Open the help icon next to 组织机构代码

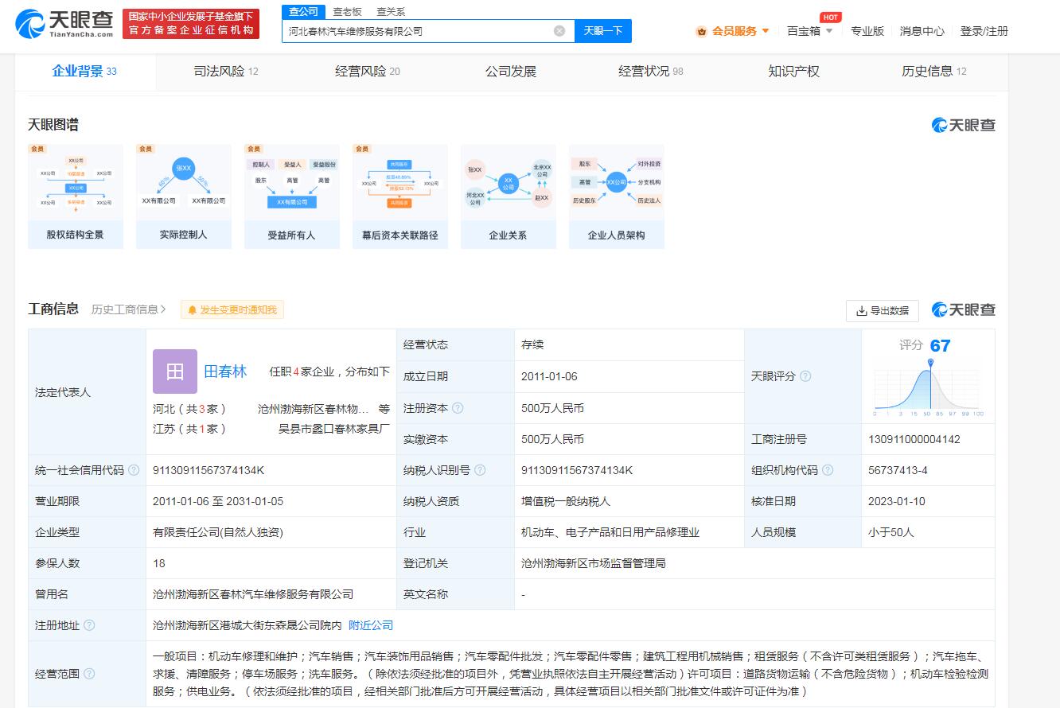[828, 470]
